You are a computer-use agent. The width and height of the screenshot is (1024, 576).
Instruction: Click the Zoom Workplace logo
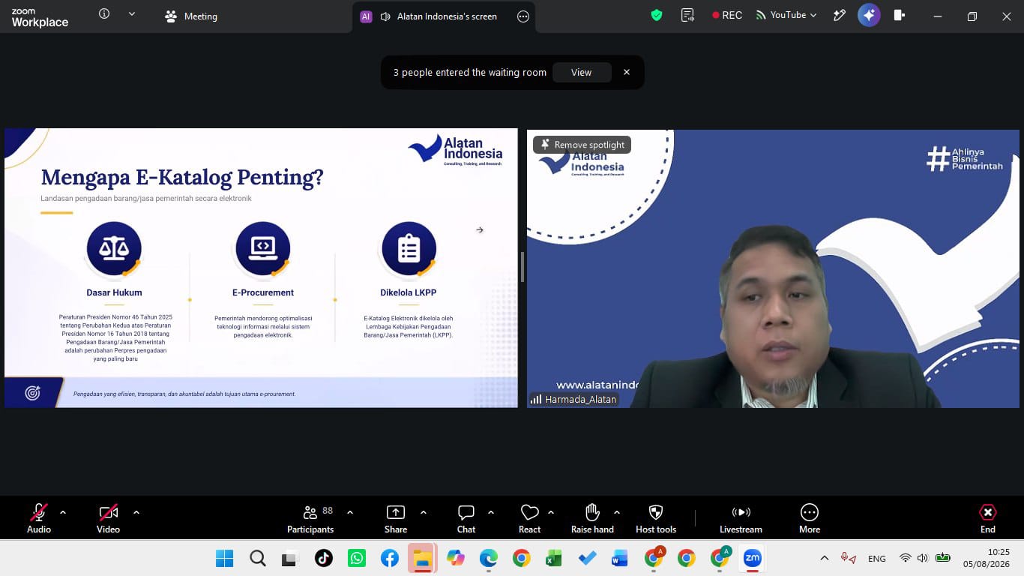[40, 17]
